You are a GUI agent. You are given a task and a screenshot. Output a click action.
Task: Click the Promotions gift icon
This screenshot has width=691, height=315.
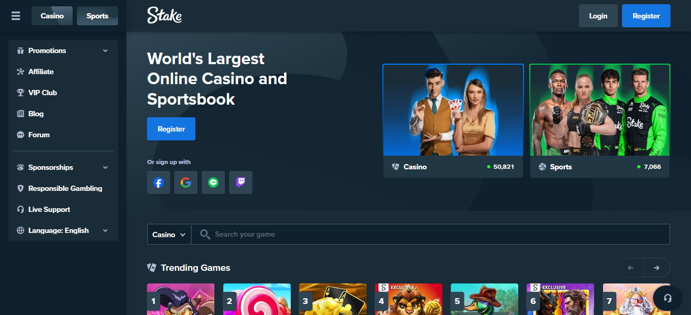(x=21, y=50)
